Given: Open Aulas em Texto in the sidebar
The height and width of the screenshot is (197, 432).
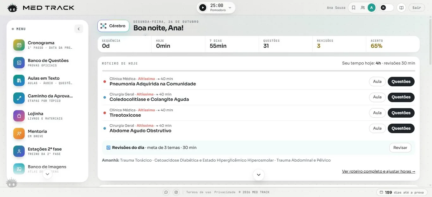Looking at the screenshot, I should pyautogui.click(x=47, y=80).
